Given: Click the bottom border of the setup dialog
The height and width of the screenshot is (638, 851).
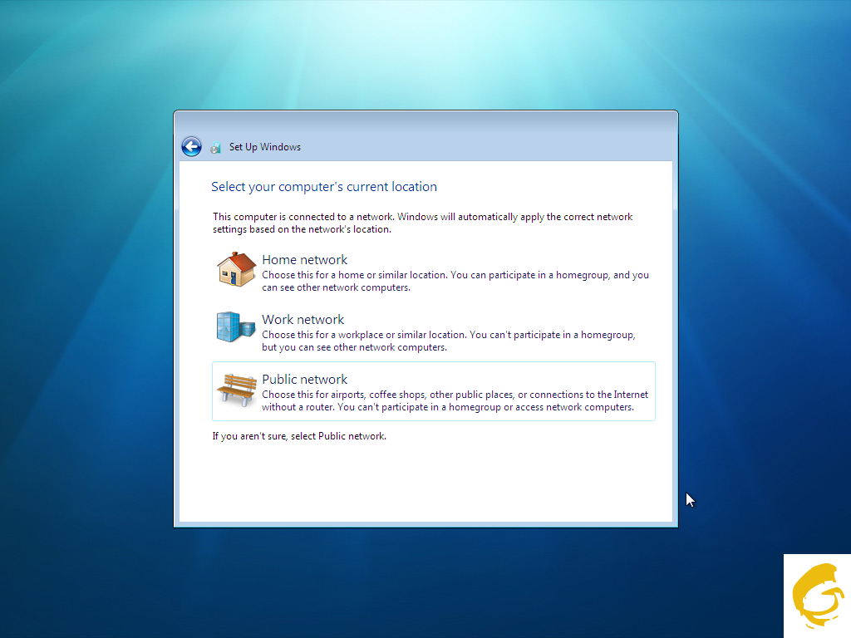Looking at the screenshot, I should coord(425,525).
